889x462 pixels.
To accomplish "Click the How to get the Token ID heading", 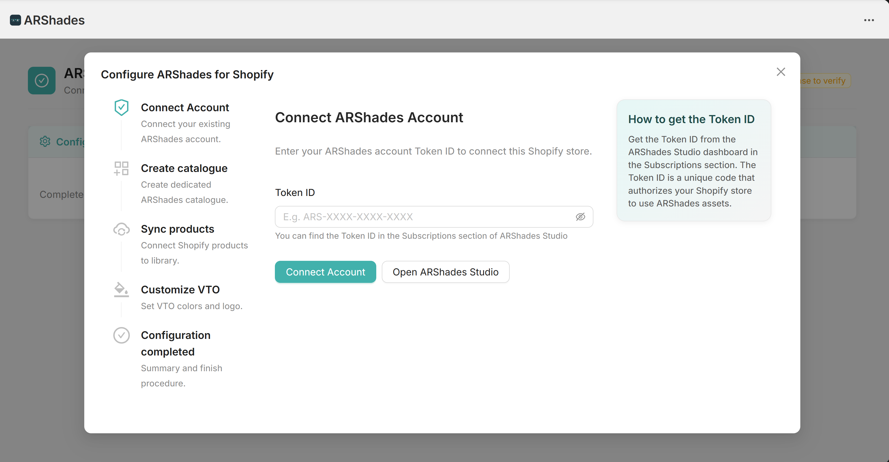I will click(x=691, y=119).
